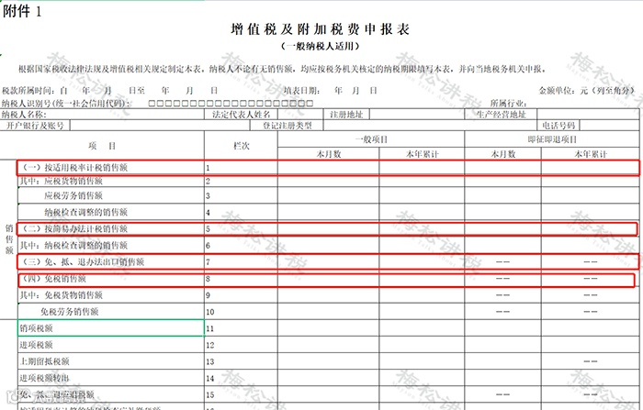The height and width of the screenshot is (410, 643).
Task: Select the (三)免、抵、退办法出口销售额 label
Action: (x=83, y=261)
